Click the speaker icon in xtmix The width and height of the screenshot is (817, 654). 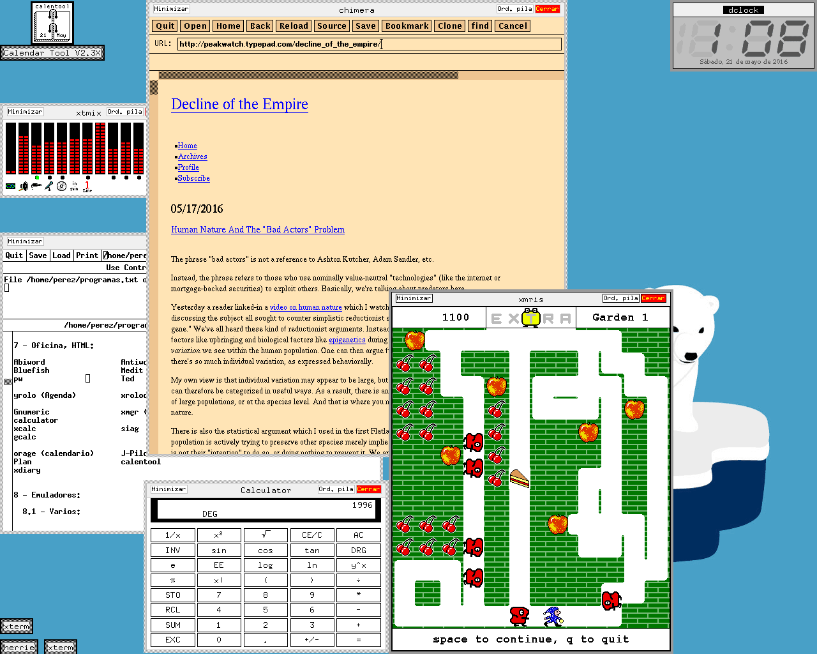24,186
